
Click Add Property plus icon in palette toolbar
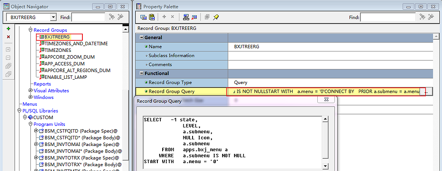[164, 17]
